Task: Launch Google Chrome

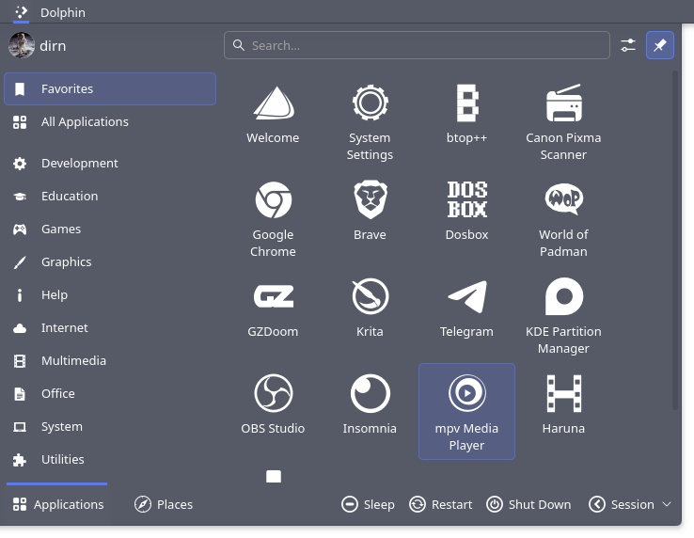Action: click(273, 209)
